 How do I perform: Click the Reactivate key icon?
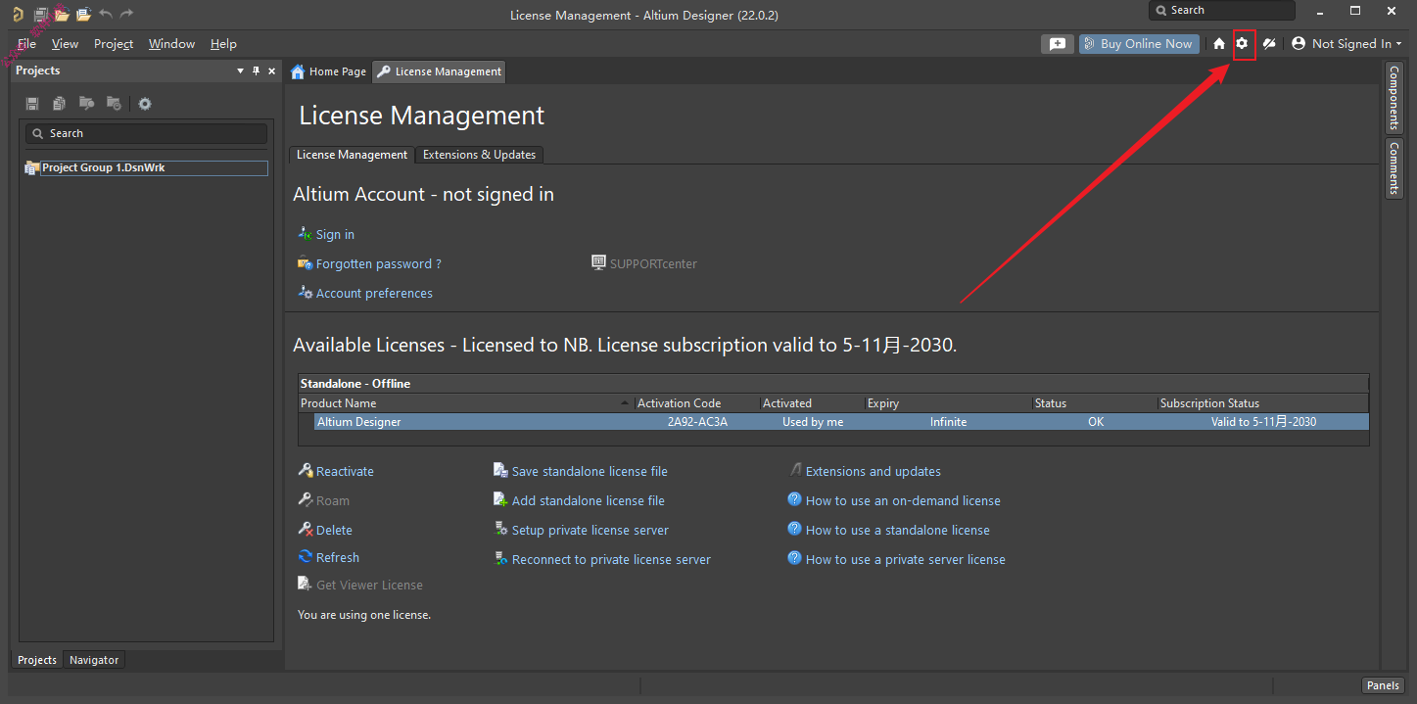[306, 471]
